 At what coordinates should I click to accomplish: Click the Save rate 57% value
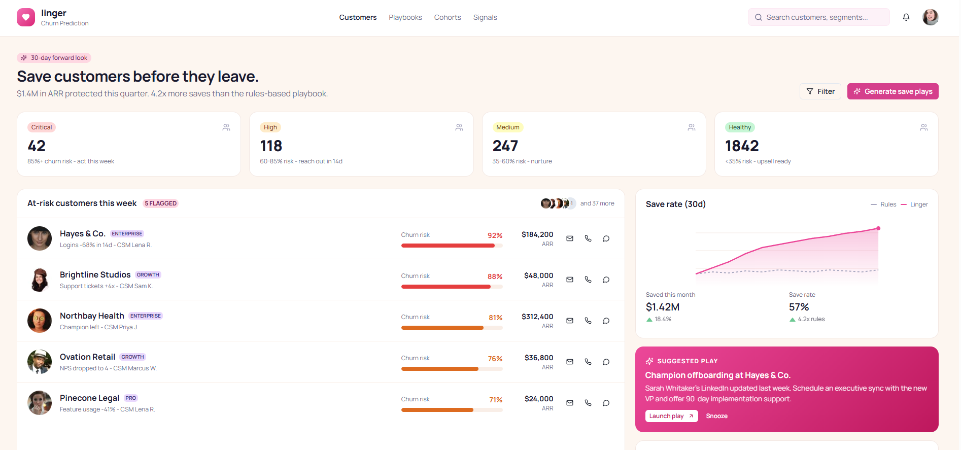799,307
